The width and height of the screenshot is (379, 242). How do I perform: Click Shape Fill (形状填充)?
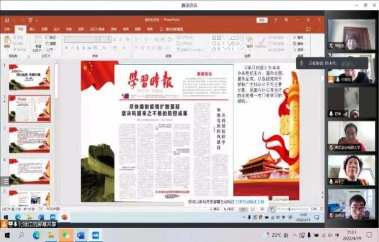click(x=276, y=37)
